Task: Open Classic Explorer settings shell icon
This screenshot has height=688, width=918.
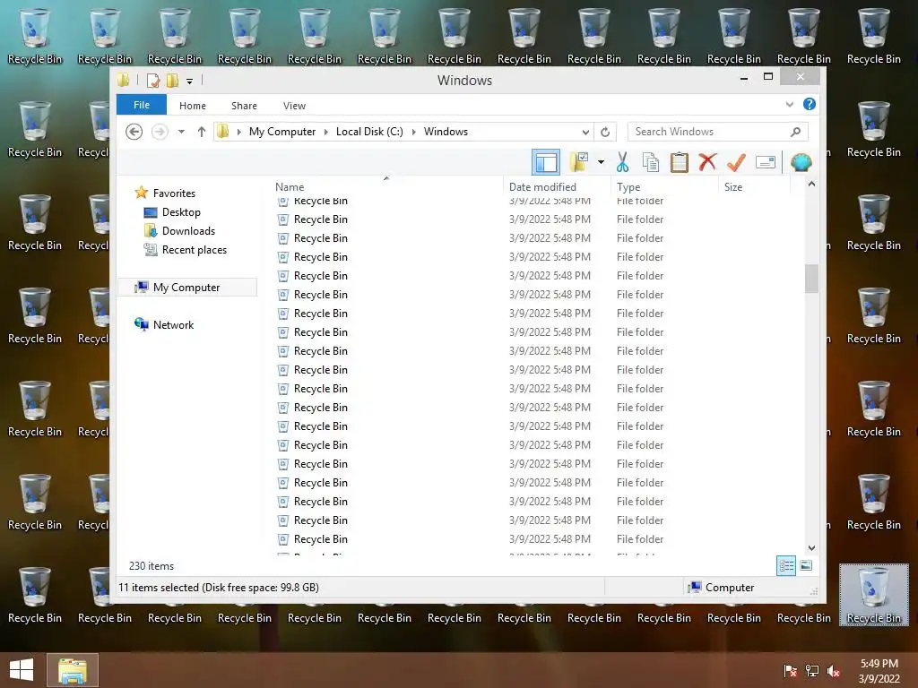Action: pos(801,162)
